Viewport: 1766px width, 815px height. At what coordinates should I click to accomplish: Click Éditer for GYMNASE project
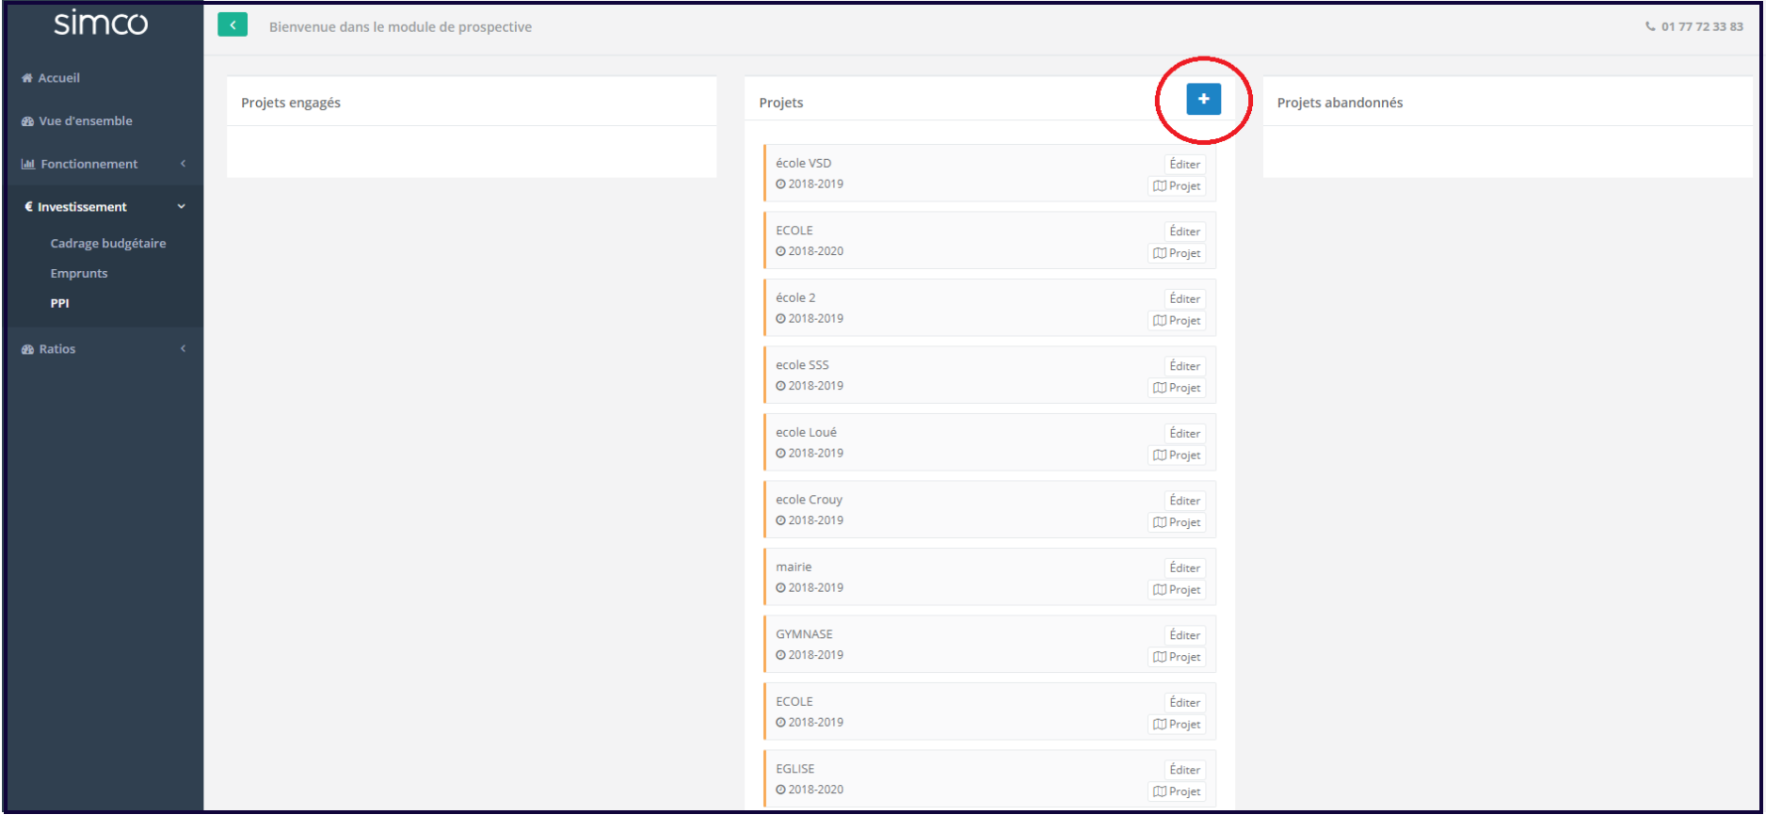[1184, 635]
